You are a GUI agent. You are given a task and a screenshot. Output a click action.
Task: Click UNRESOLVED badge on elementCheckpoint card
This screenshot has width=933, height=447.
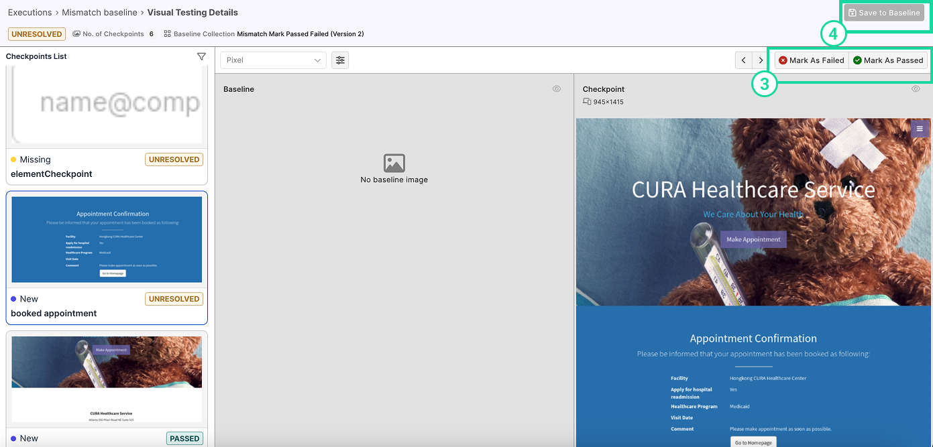tap(174, 159)
